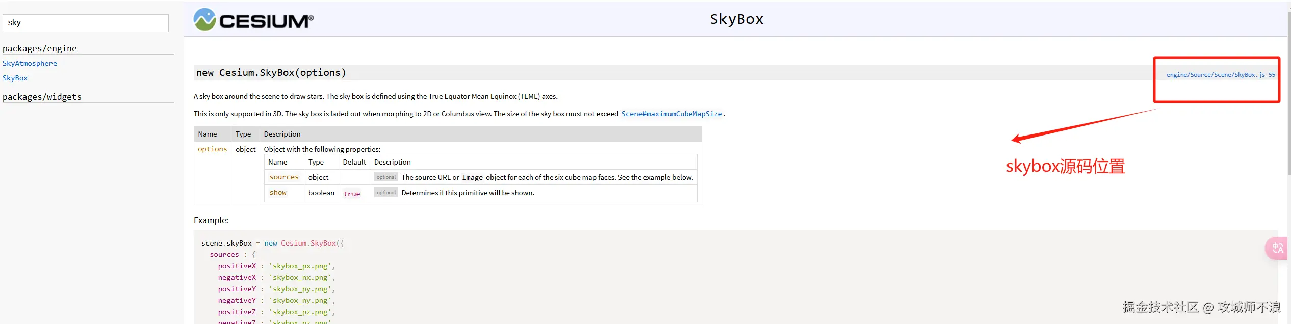Click the floating translate icon at right edge

(x=1278, y=248)
